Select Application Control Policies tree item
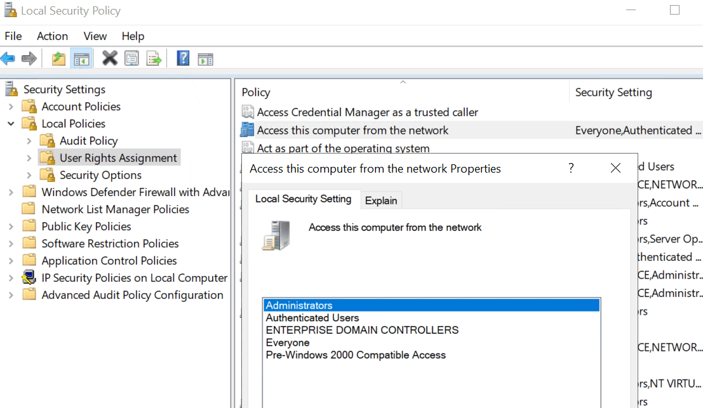This screenshot has width=703, height=408. point(109,260)
